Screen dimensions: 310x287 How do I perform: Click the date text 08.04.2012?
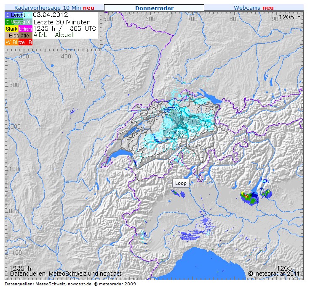(51, 15)
